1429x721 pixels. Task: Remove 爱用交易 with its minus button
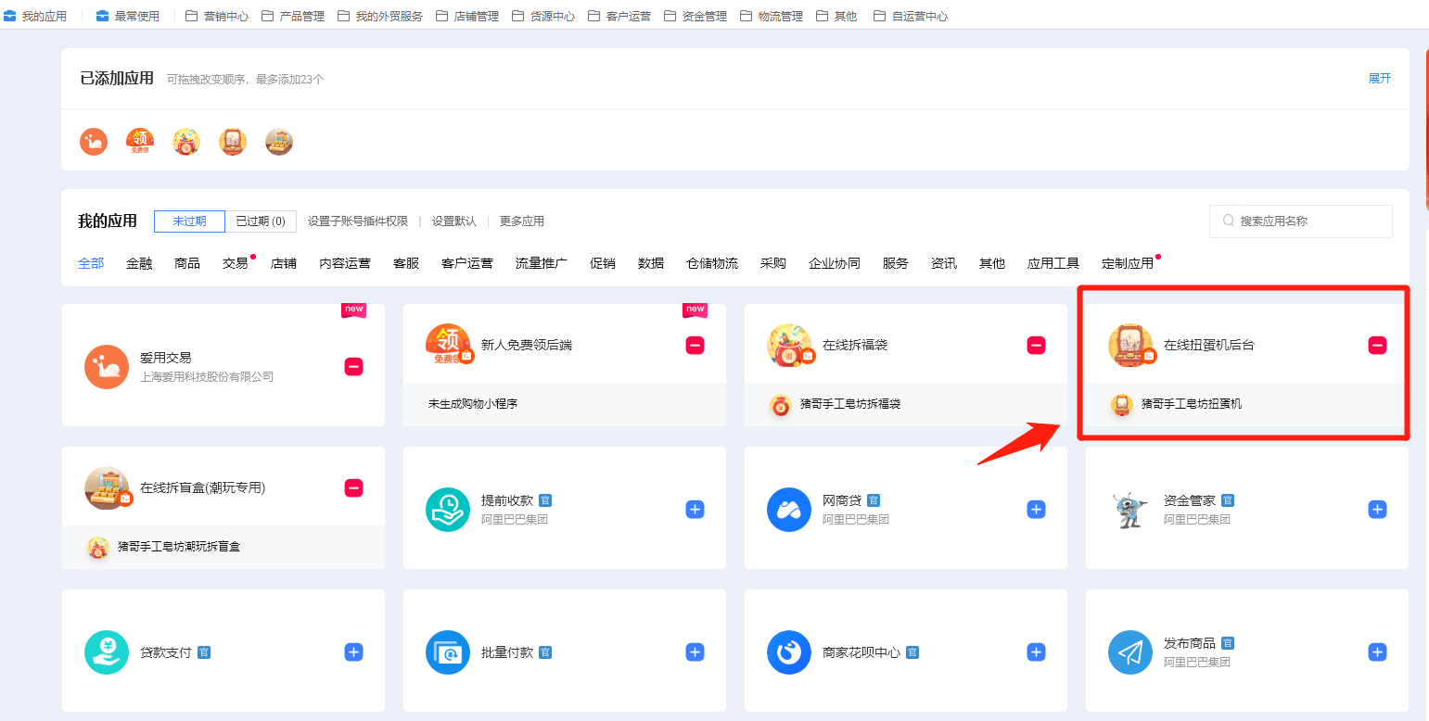click(353, 367)
